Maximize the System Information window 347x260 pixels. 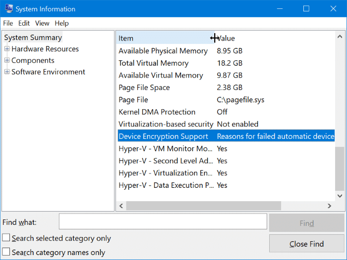coord(306,9)
